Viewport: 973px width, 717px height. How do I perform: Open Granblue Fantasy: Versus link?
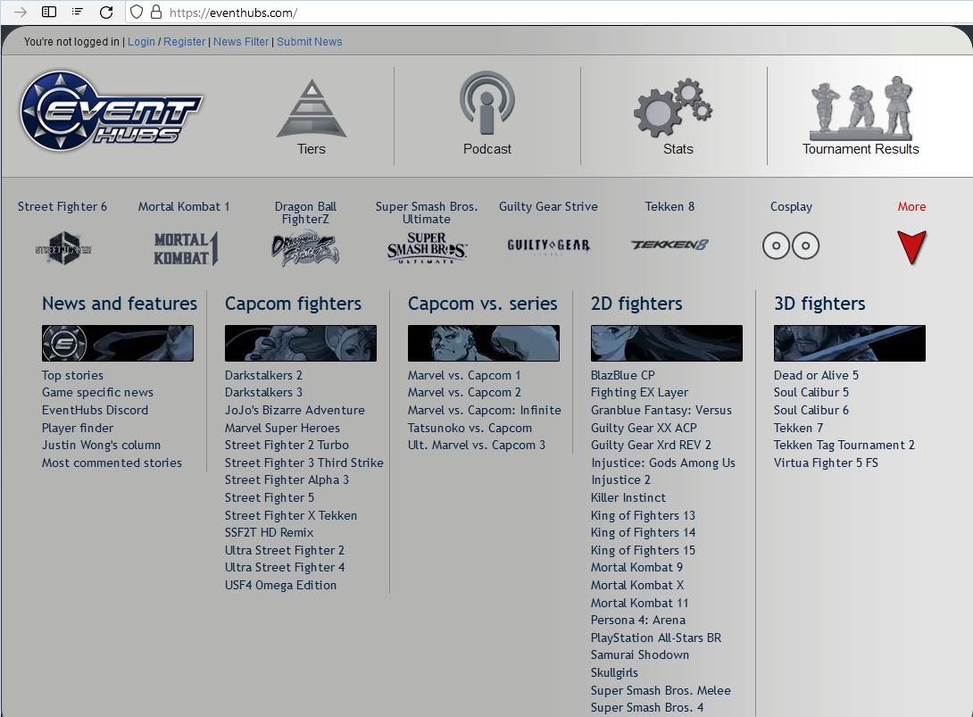tap(661, 411)
